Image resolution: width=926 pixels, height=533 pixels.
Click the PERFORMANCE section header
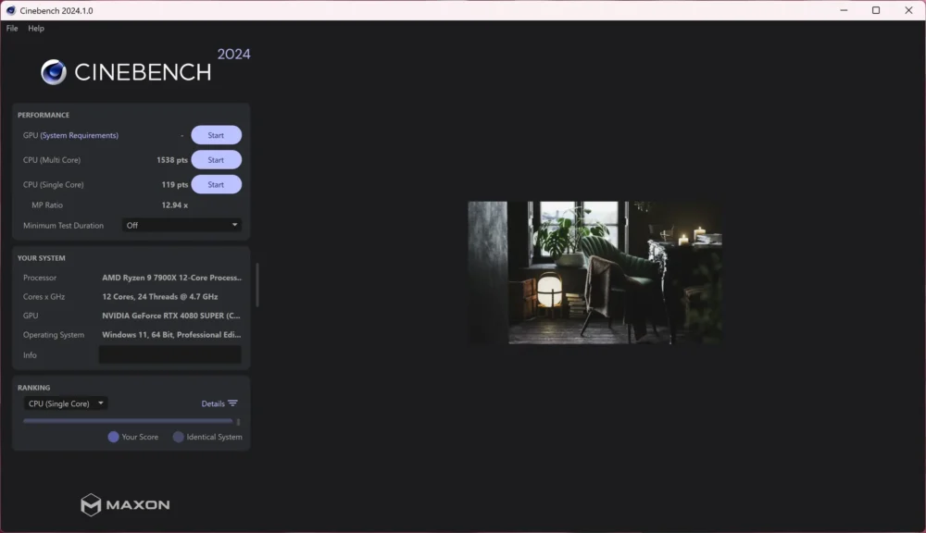(x=44, y=115)
